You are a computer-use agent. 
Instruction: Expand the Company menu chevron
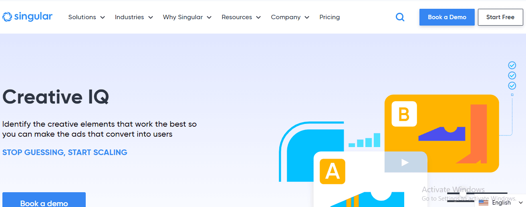pos(307,18)
